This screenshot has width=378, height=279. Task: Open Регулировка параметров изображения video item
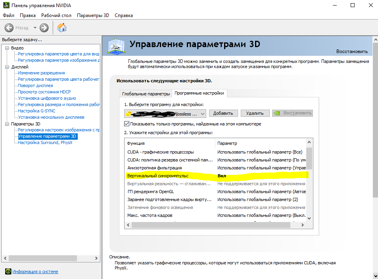pyautogui.click(x=59, y=60)
